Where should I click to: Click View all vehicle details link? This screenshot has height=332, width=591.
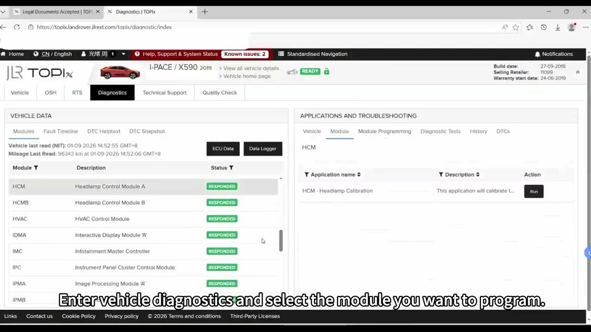point(251,68)
